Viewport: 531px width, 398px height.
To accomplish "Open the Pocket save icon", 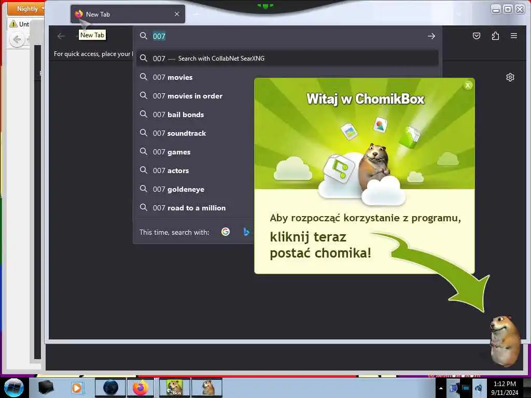I will [477, 36].
